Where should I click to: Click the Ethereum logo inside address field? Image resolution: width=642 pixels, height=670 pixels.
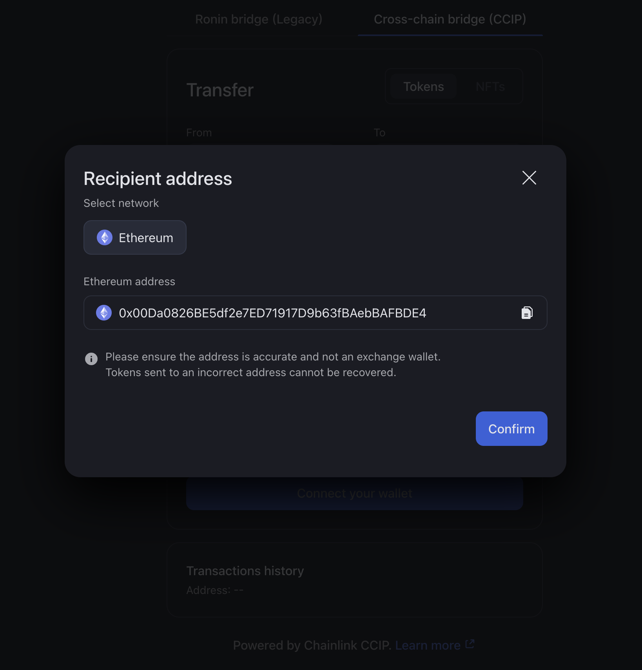[104, 313]
